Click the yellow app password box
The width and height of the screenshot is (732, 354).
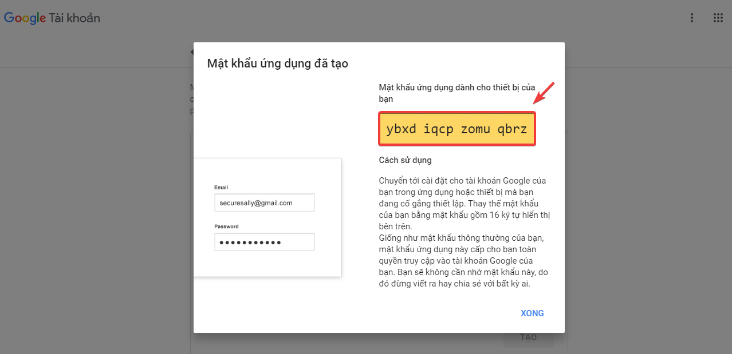click(456, 129)
